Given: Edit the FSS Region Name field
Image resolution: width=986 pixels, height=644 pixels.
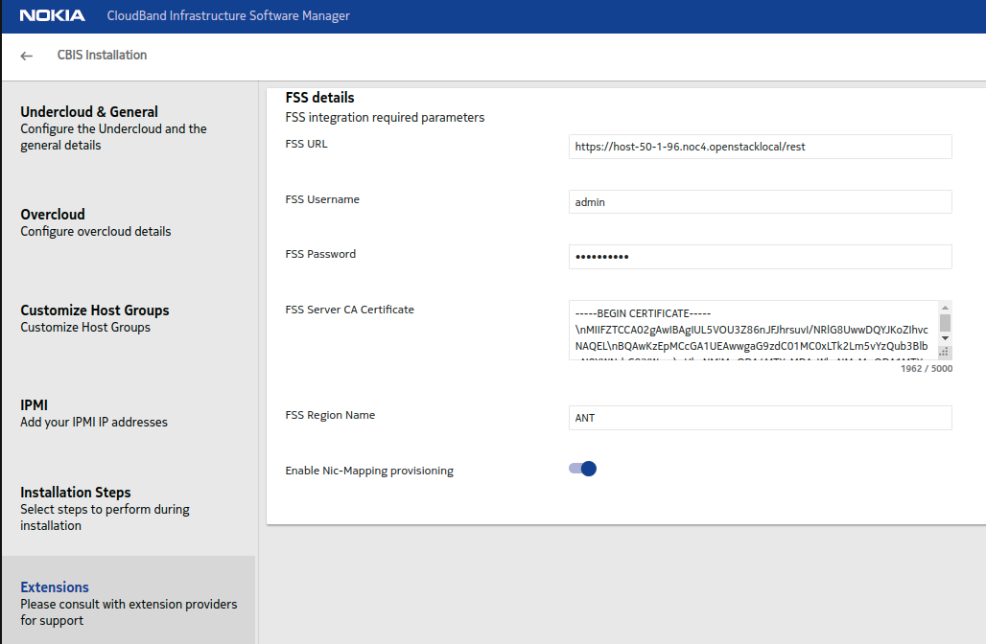Looking at the screenshot, I should coord(761,418).
